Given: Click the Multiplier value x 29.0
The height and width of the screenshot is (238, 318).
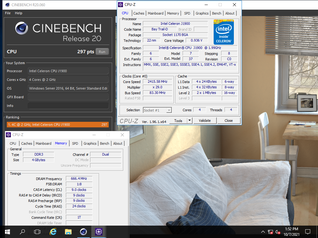Looking at the screenshot, I should tap(157, 87).
